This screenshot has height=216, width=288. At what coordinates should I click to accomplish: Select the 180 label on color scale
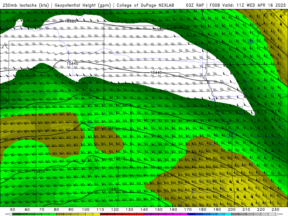tap(203, 210)
